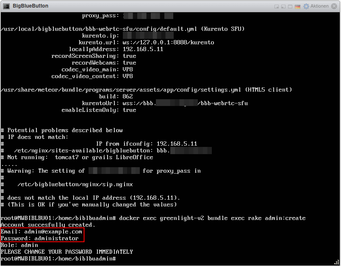Click the 'IP from ifconfig' address value
Image resolution: width=341 pixels, height=266 pixels.
coord(177,144)
